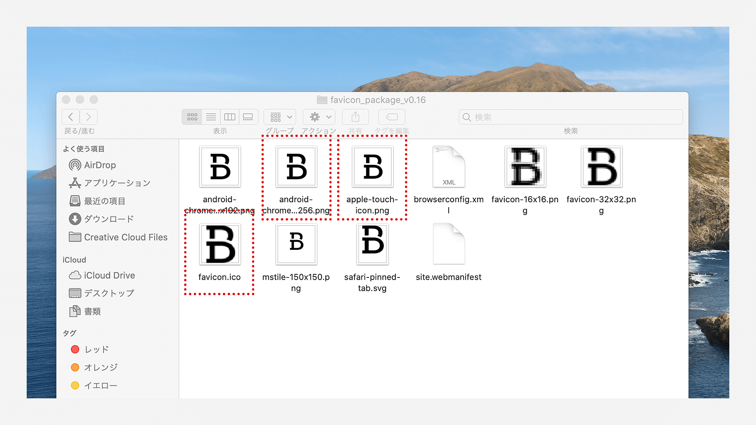756x425 pixels.
Task: Open AirDrop from the sidebar
Action: 100,165
